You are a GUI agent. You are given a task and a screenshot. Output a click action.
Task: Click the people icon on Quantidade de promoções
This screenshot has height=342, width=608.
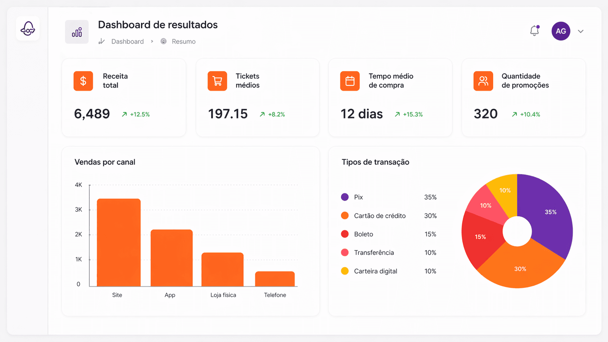[x=483, y=81]
